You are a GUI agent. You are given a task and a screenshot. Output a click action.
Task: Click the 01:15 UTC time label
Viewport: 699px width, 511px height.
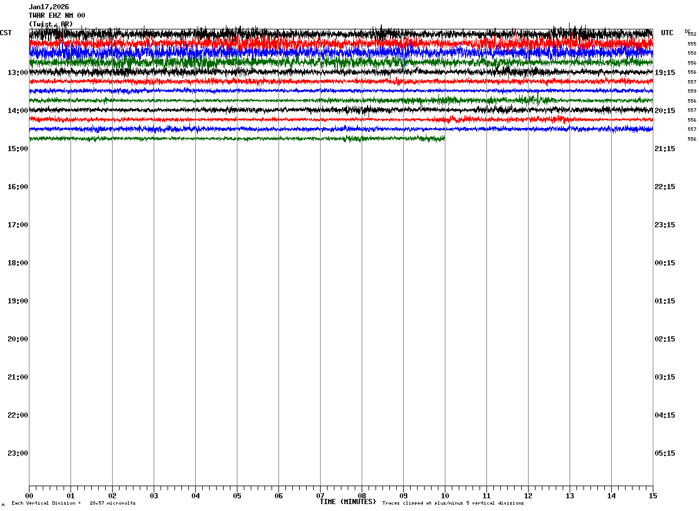tap(665, 301)
